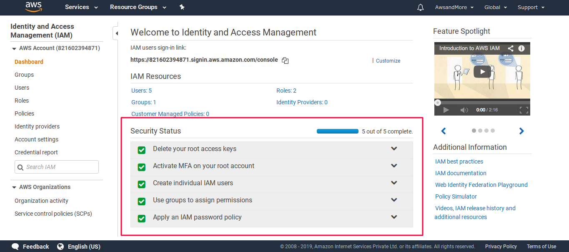Screen dimensions: 569x252
Task: Click the Search IAM input field
Action: click(57, 167)
